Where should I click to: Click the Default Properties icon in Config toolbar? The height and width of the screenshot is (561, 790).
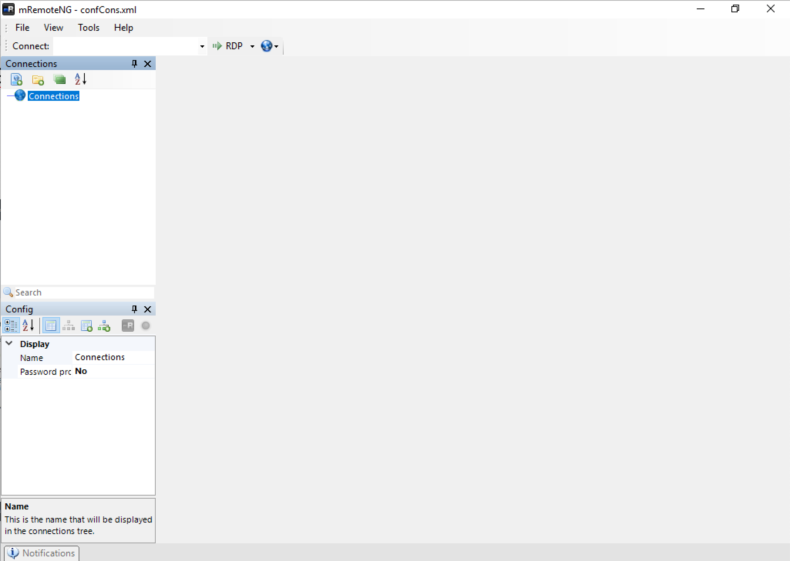pyautogui.click(x=87, y=326)
